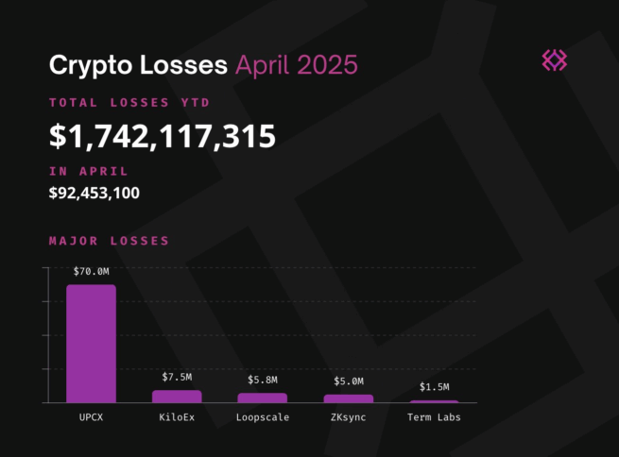Viewport: 619px width, 457px height.
Task: Click the KiloEx axis label
Action: [177, 416]
